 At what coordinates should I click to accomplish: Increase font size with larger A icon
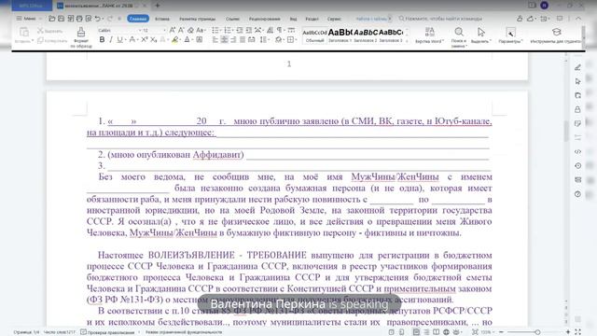[172, 30]
